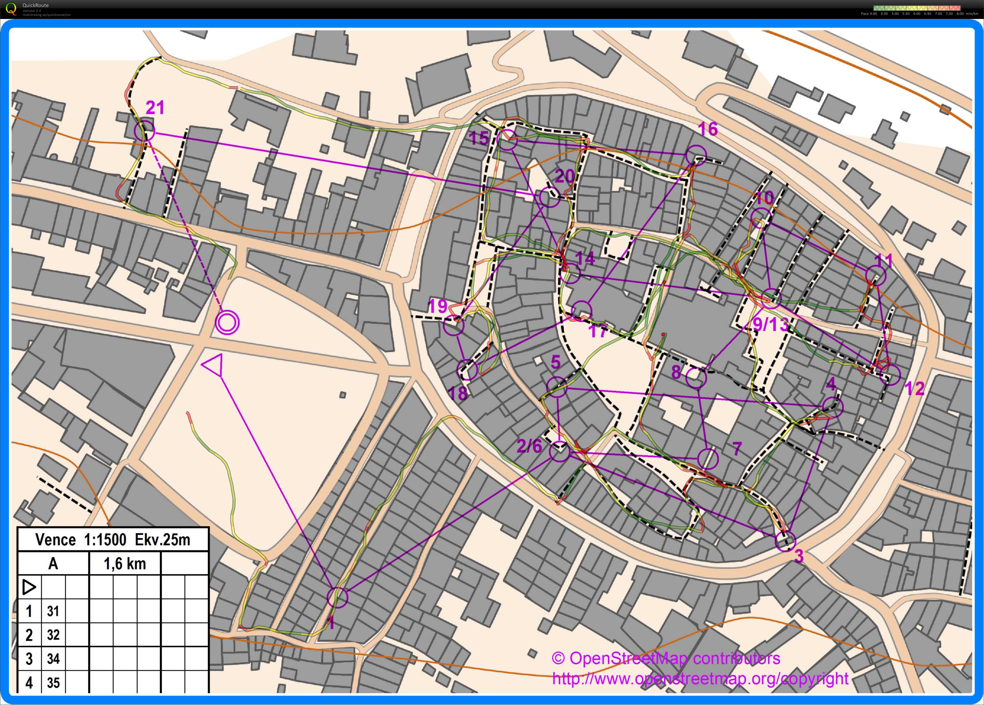This screenshot has width=984, height=705.
Task: Click the number label 16 on the map
Action: point(708,129)
